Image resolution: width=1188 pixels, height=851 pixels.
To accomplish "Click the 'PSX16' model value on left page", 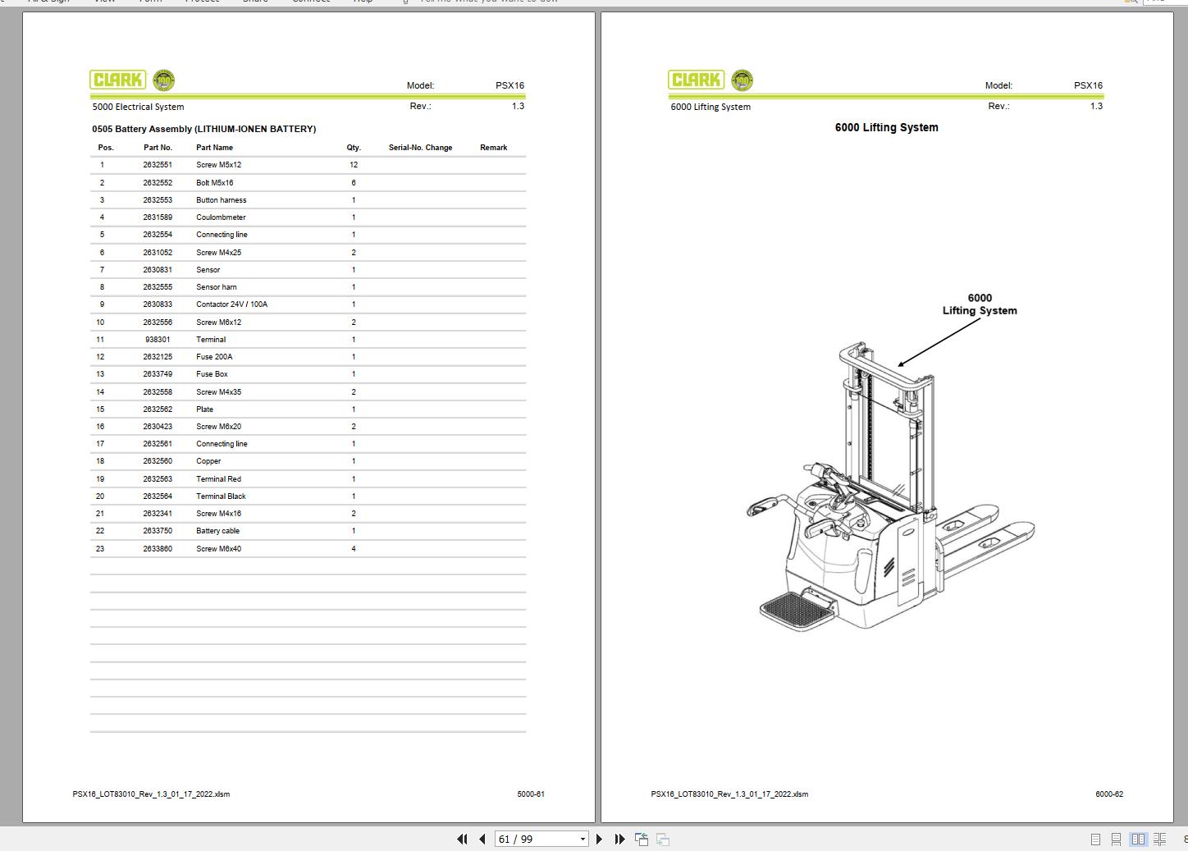I will [x=509, y=85].
